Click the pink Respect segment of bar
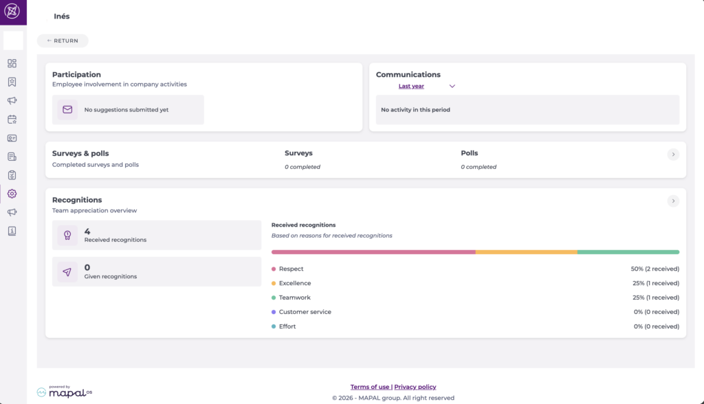Viewport: 704px width, 404px height. click(373, 252)
